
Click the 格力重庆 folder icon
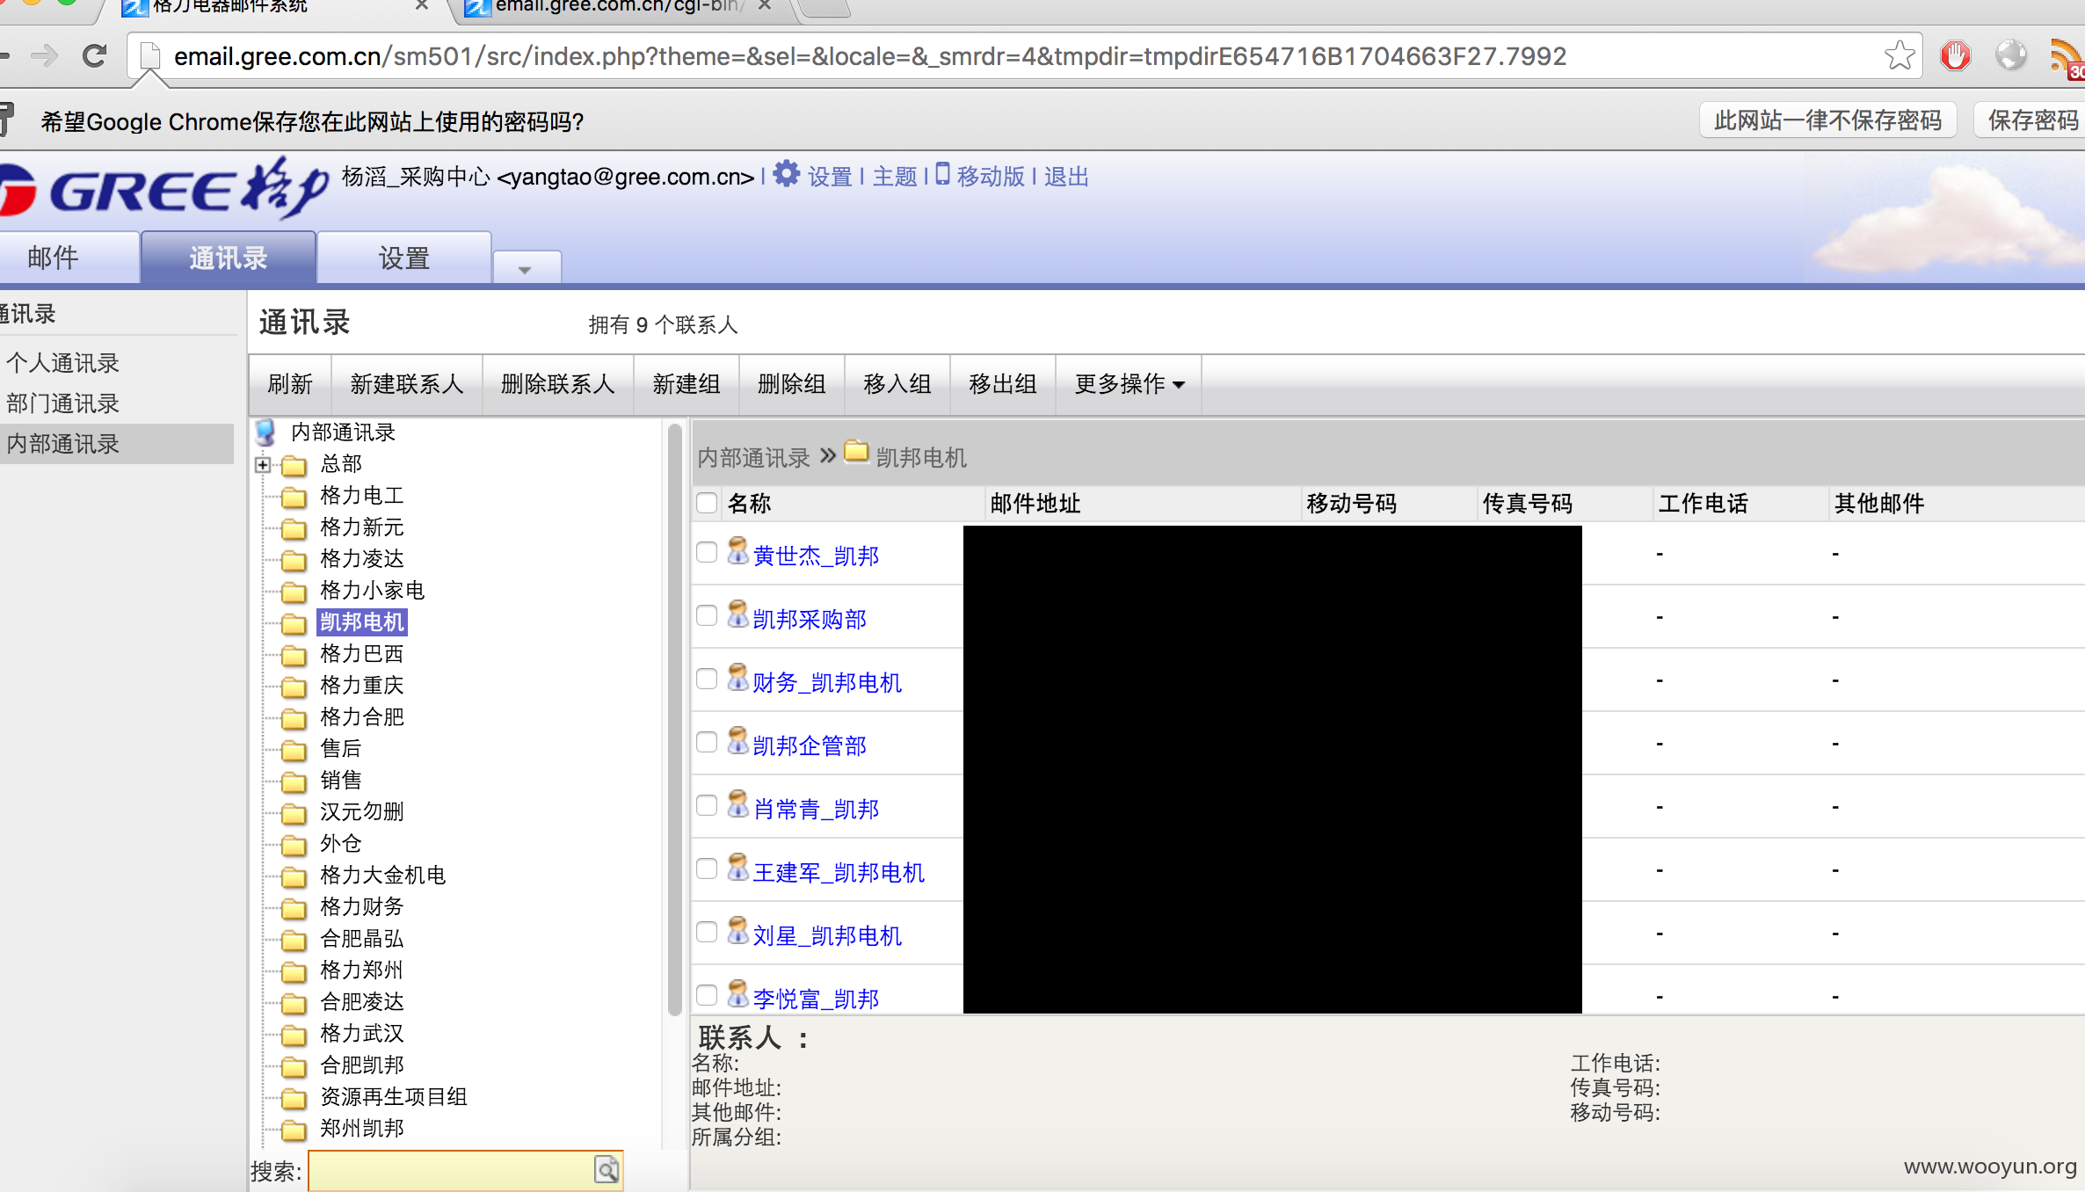point(294,687)
